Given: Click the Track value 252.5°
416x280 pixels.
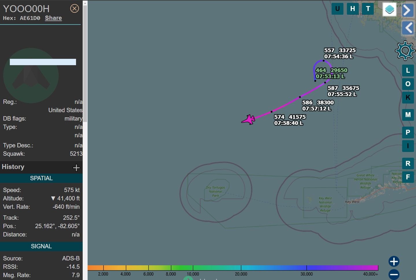Looking at the screenshot, I should click(71, 218).
